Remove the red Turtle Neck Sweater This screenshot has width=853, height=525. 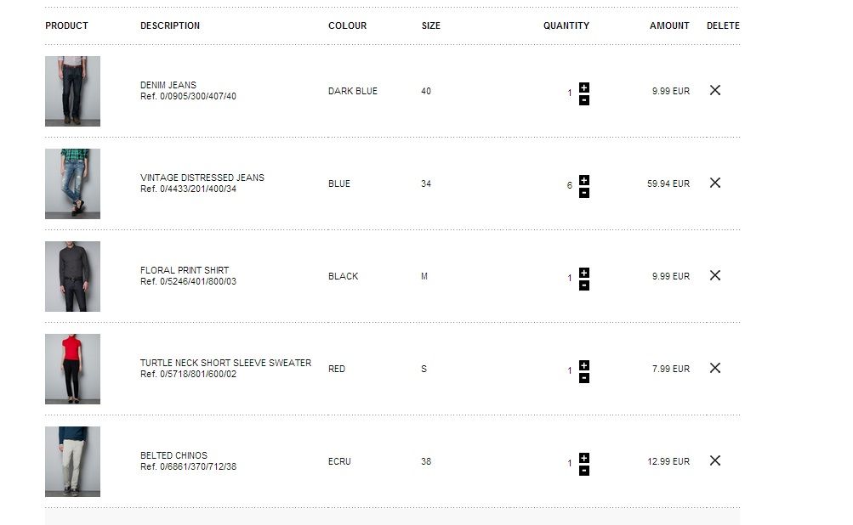click(x=715, y=368)
